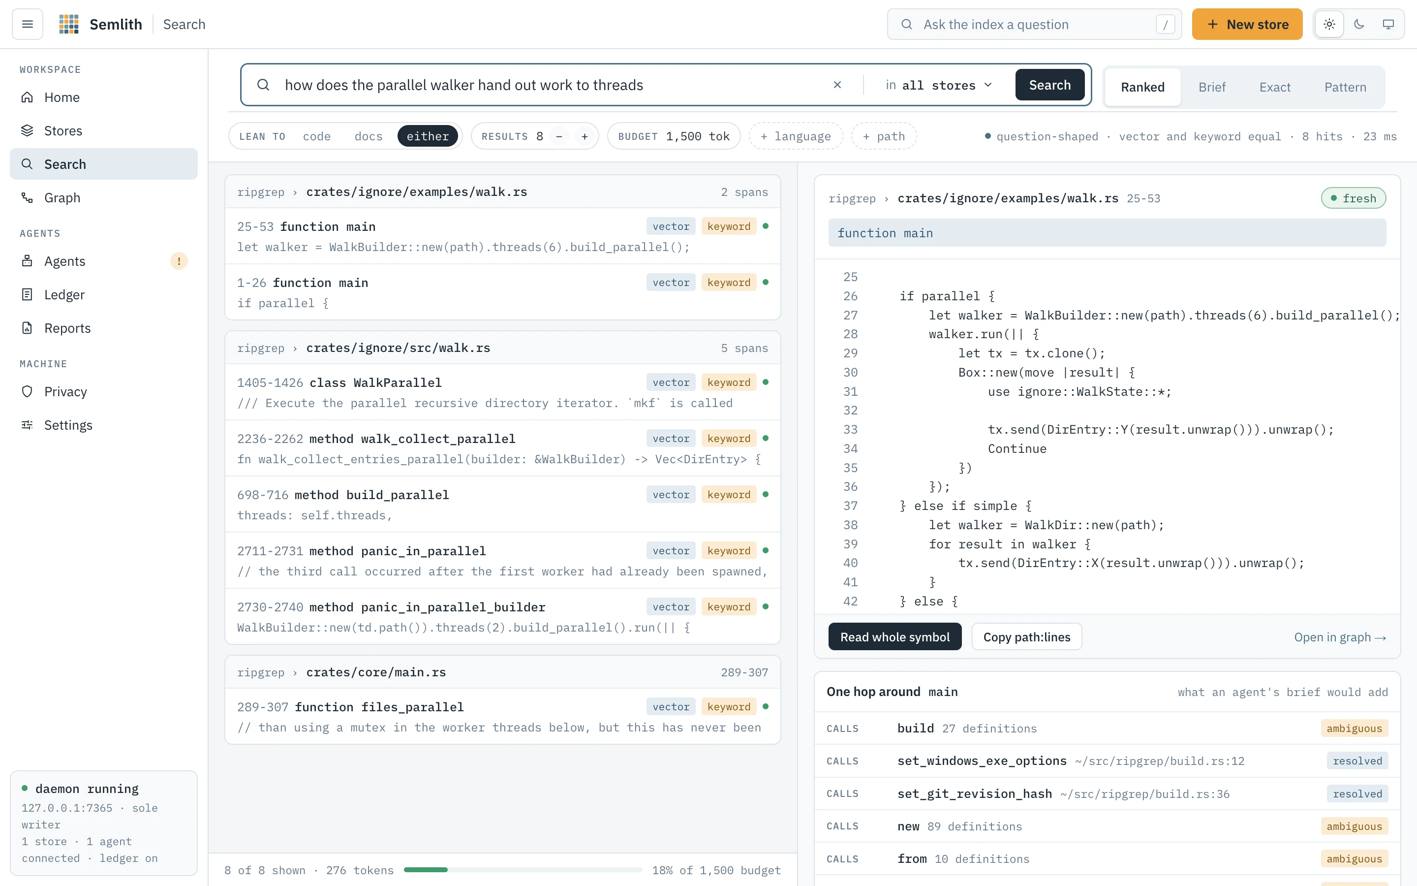Open Settings in the sidebar
The width and height of the screenshot is (1417, 886).
(x=104, y=425)
